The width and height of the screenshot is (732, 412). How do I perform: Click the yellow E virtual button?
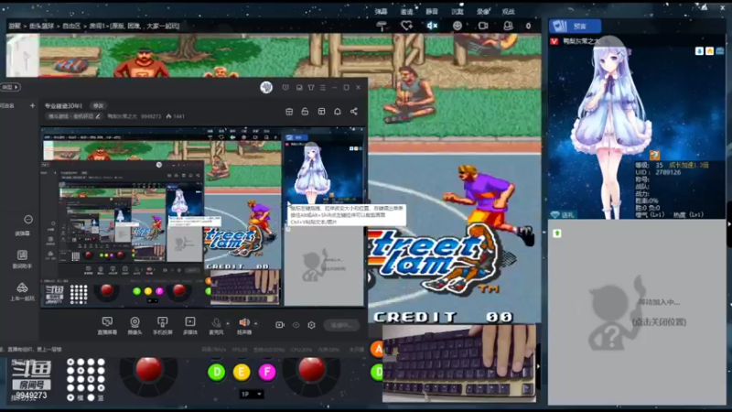(242, 372)
